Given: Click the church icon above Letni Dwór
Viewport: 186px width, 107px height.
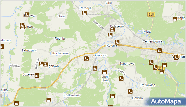Looking at the screenshot, I should click(105, 72).
